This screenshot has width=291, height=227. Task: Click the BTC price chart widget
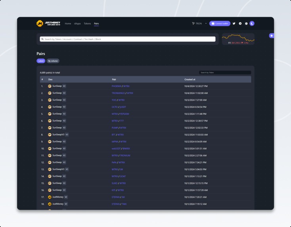pyautogui.click(x=238, y=39)
